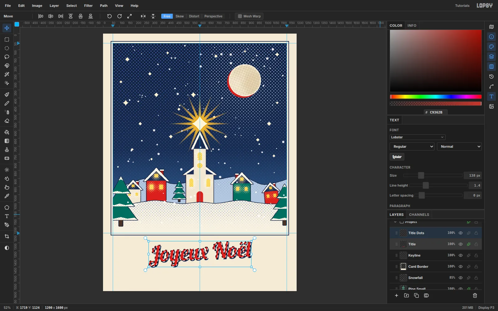Click the Lobster font preview button
The width and height of the screenshot is (498, 311).
pos(397,157)
